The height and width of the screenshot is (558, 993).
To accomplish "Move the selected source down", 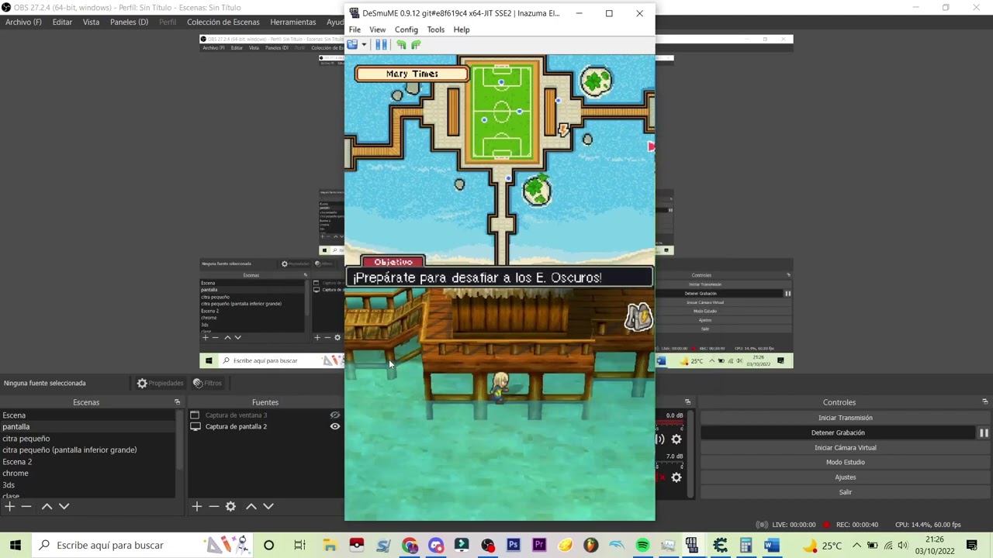I will coord(268,506).
